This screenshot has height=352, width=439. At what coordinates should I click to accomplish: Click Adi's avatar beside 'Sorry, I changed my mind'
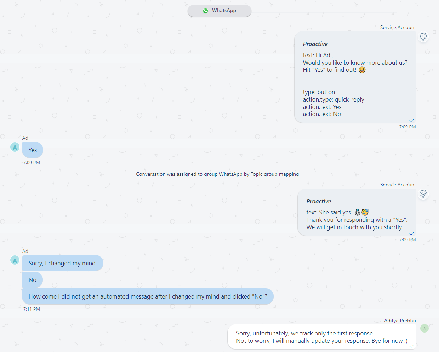pyautogui.click(x=15, y=260)
